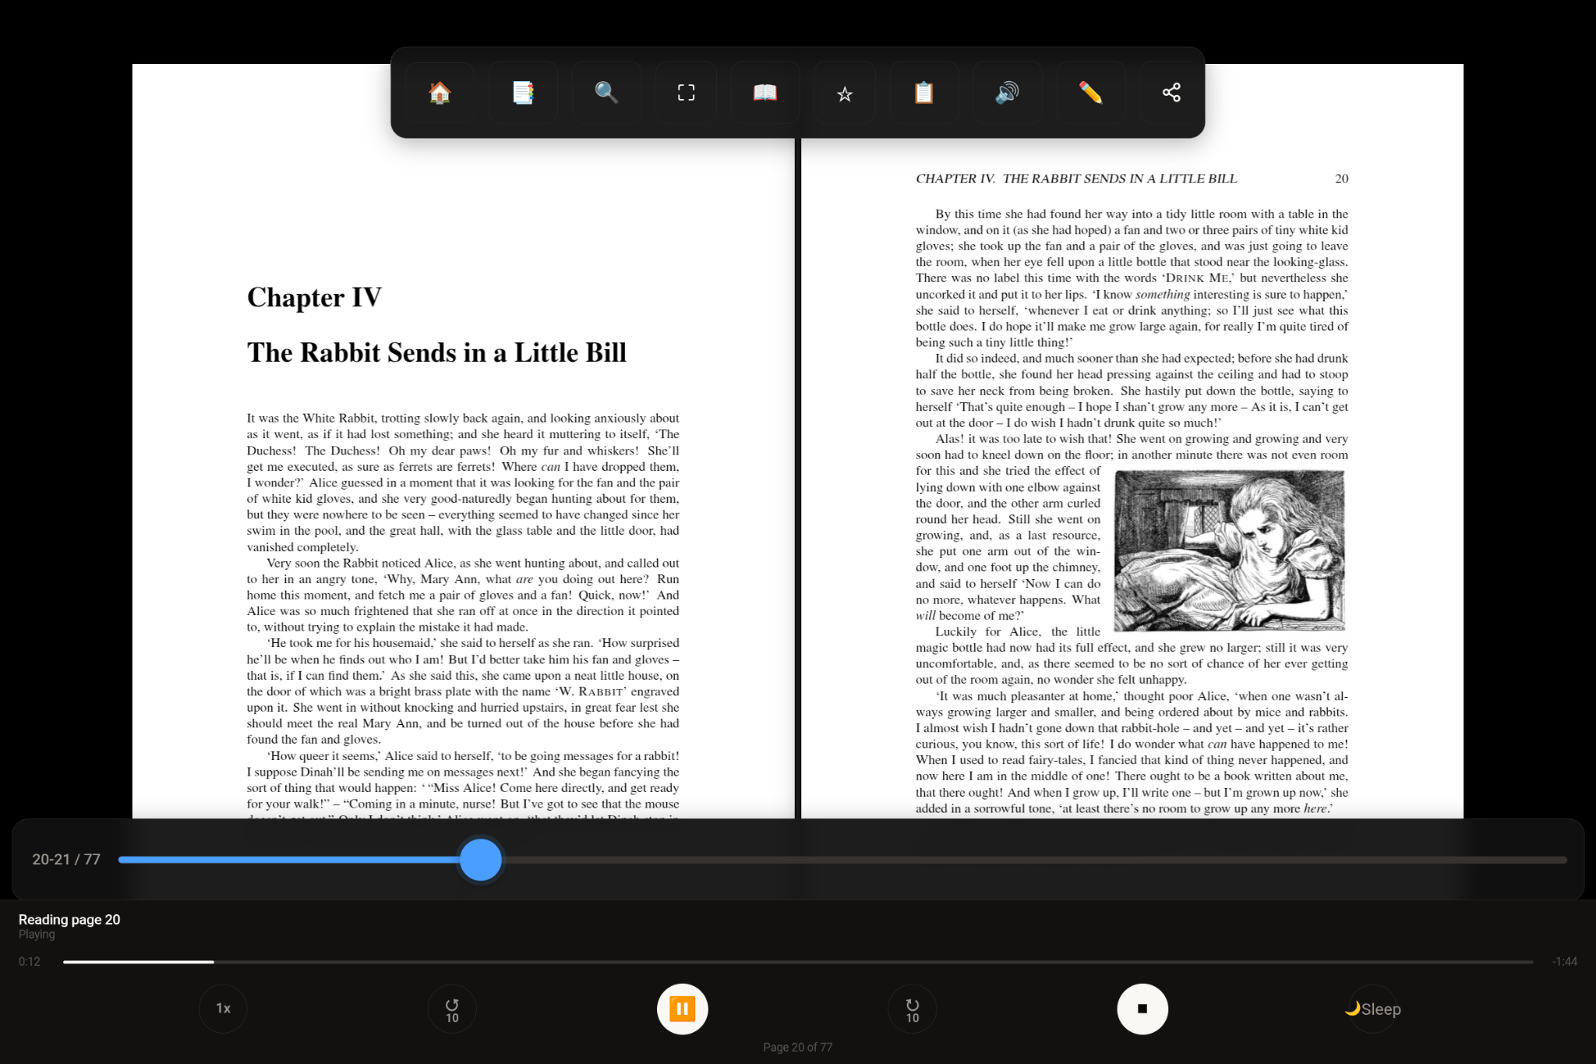The width and height of the screenshot is (1596, 1064).
Task: Pause the audio narration
Action: pyautogui.click(x=683, y=1008)
